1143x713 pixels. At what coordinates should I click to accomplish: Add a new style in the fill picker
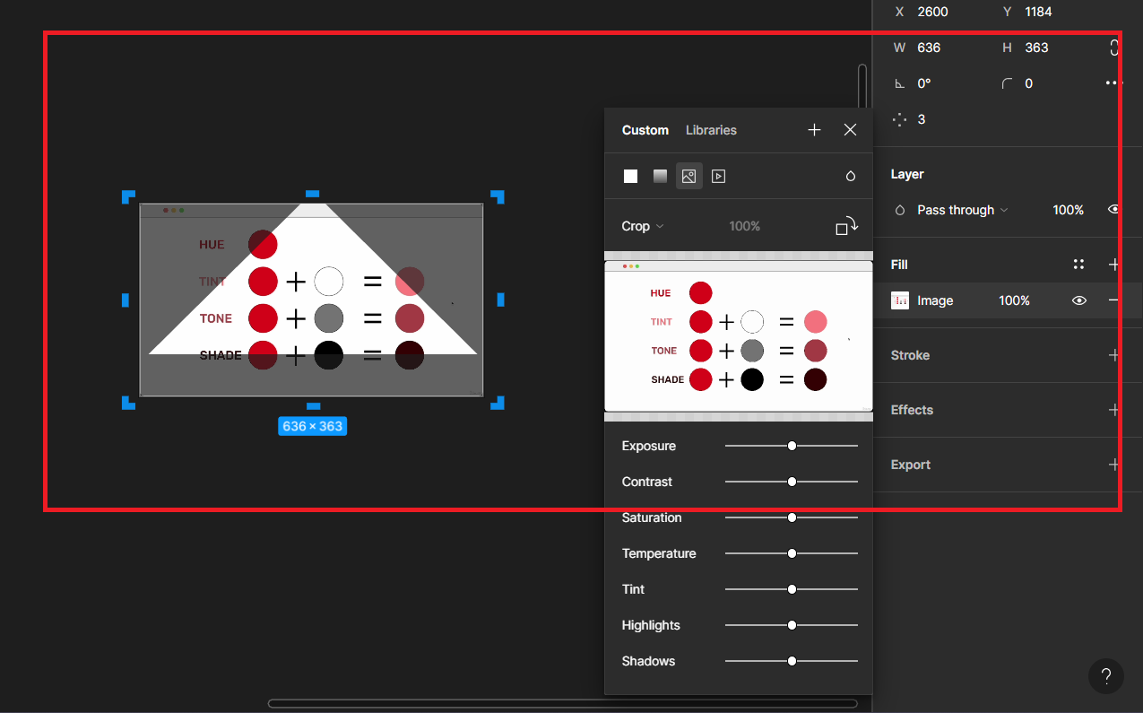point(814,130)
